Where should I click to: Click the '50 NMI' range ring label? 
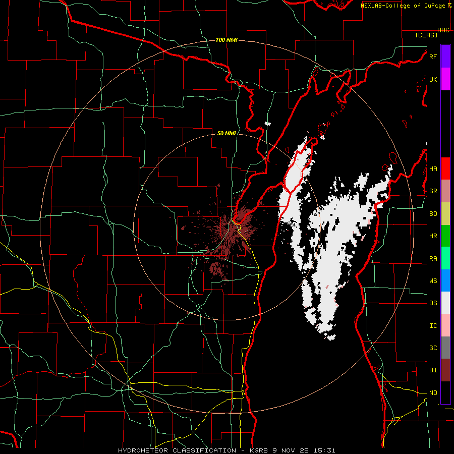(226, 134)
